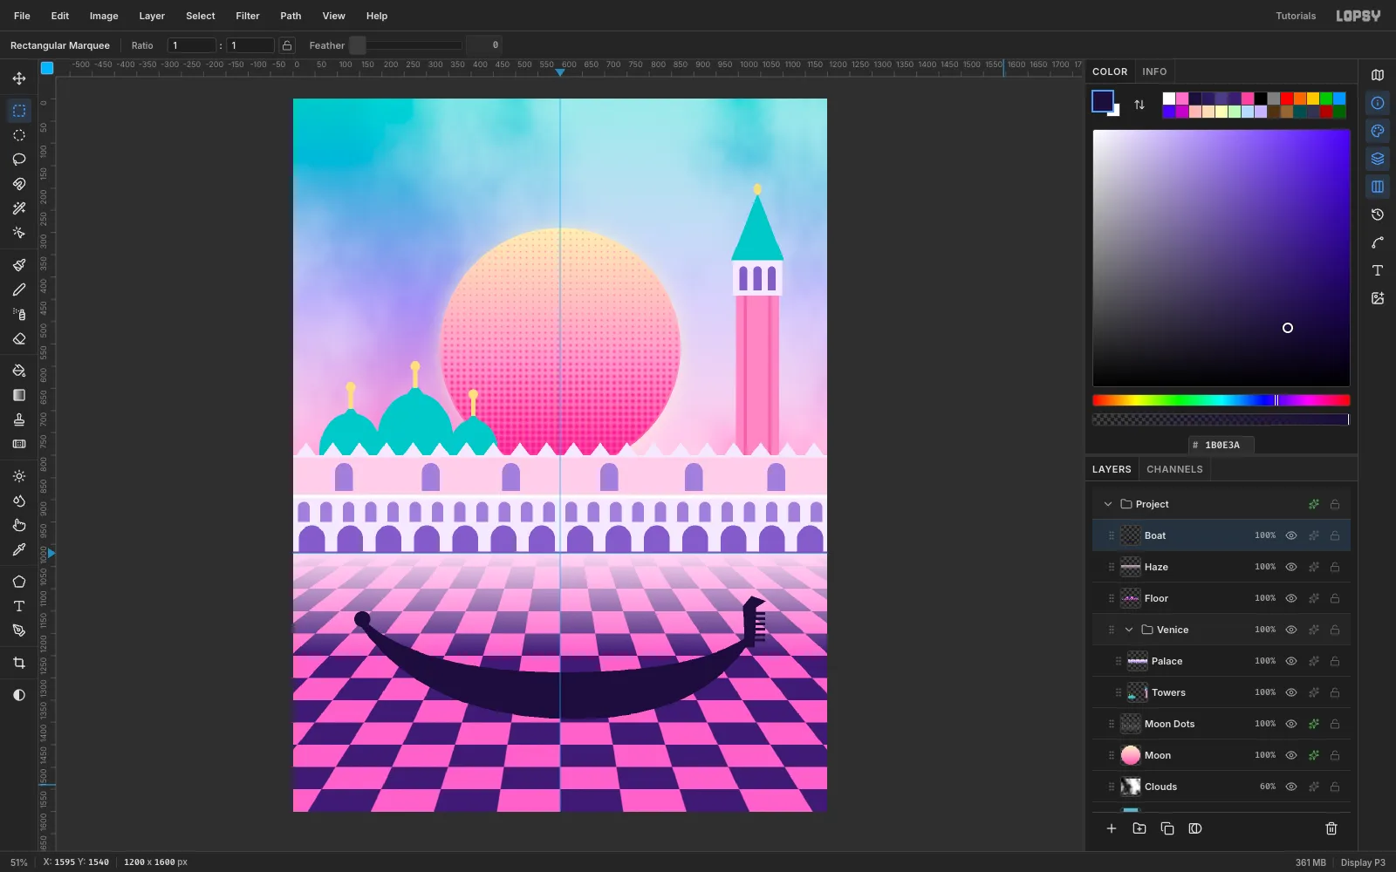Viewport: 1396px width, 872px height.
Task: Toggle the ratio lock icon
Action: pos(287,45)
